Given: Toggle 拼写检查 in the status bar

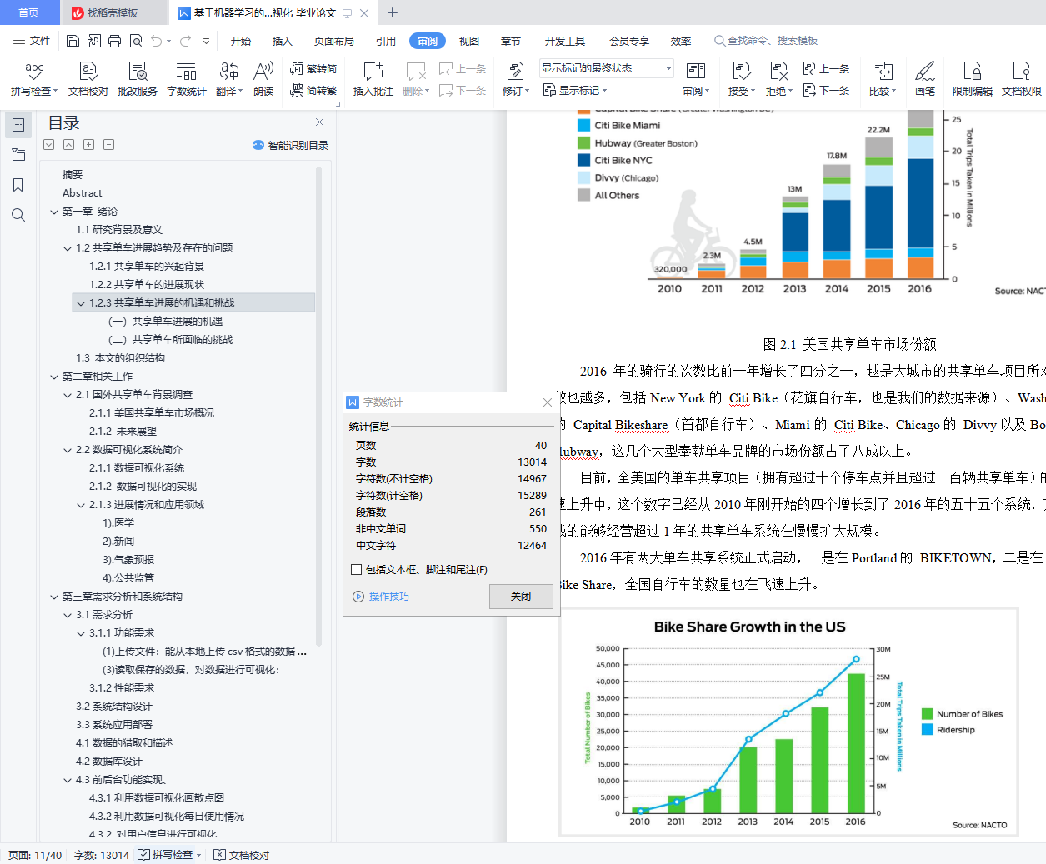Looking at the screenshot, I should point(170,855).
